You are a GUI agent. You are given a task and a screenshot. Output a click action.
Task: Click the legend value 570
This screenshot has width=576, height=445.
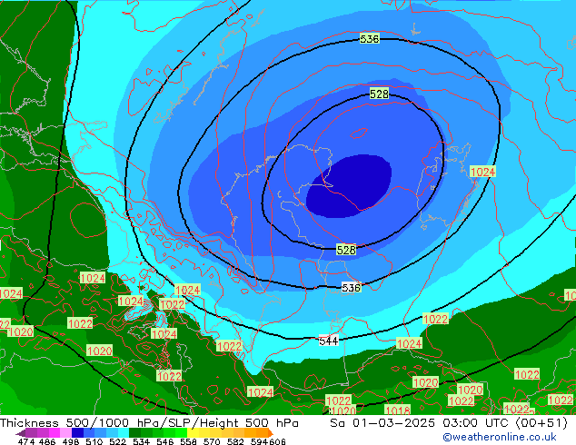(212, 441)
